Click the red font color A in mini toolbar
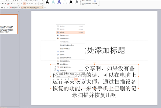Screen dimensions: 161x108 (68, 79)
